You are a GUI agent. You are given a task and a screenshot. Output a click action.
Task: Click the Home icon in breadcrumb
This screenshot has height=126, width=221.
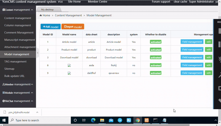point(41,15)
